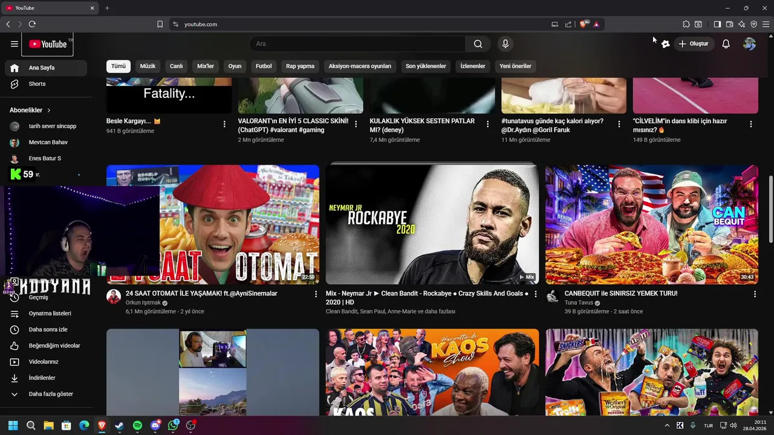Open Brave Leo AI sparkle icon

(742, 24)
